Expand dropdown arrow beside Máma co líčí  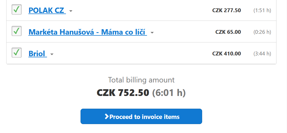(152, 33)
